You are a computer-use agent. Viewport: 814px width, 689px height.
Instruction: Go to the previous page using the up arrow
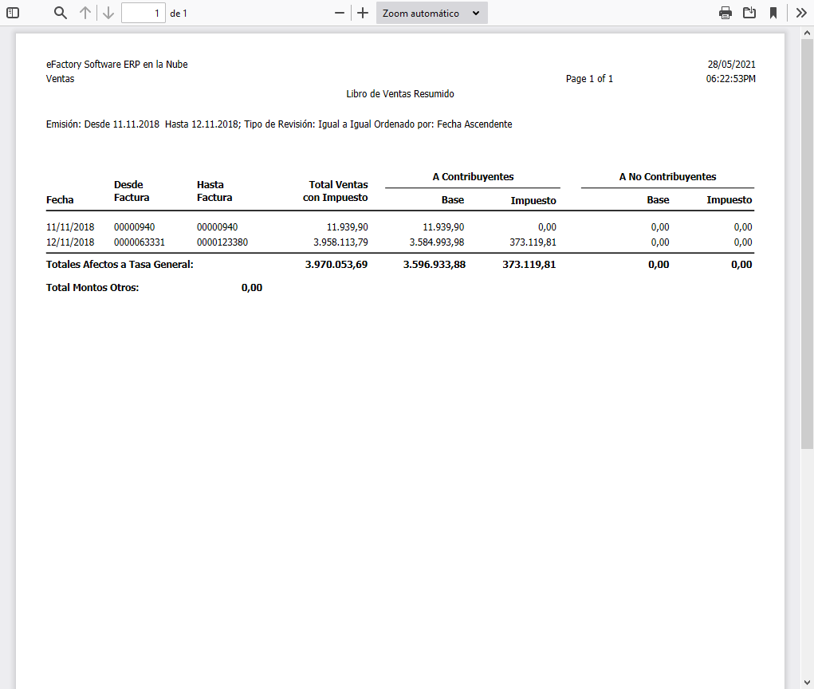pos(84,13)
